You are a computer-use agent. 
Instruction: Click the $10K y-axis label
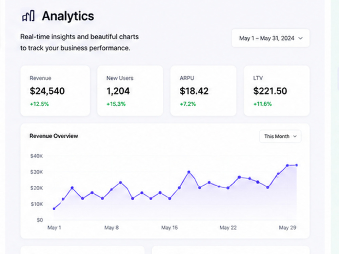pyautogui.click(x=37, y=204)
